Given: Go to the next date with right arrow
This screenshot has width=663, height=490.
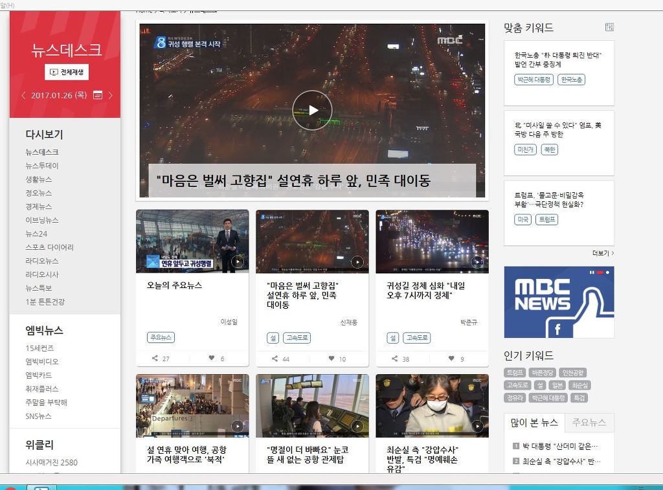Looking at the screenshot, I should (110, 95).
